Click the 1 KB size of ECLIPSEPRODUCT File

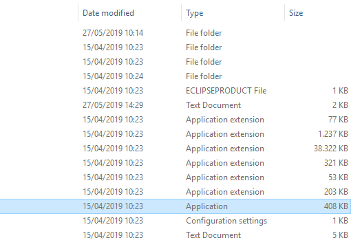coord(341,91)
